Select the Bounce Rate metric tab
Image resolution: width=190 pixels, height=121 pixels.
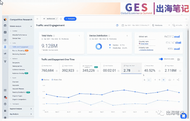[x=152, y=68]
